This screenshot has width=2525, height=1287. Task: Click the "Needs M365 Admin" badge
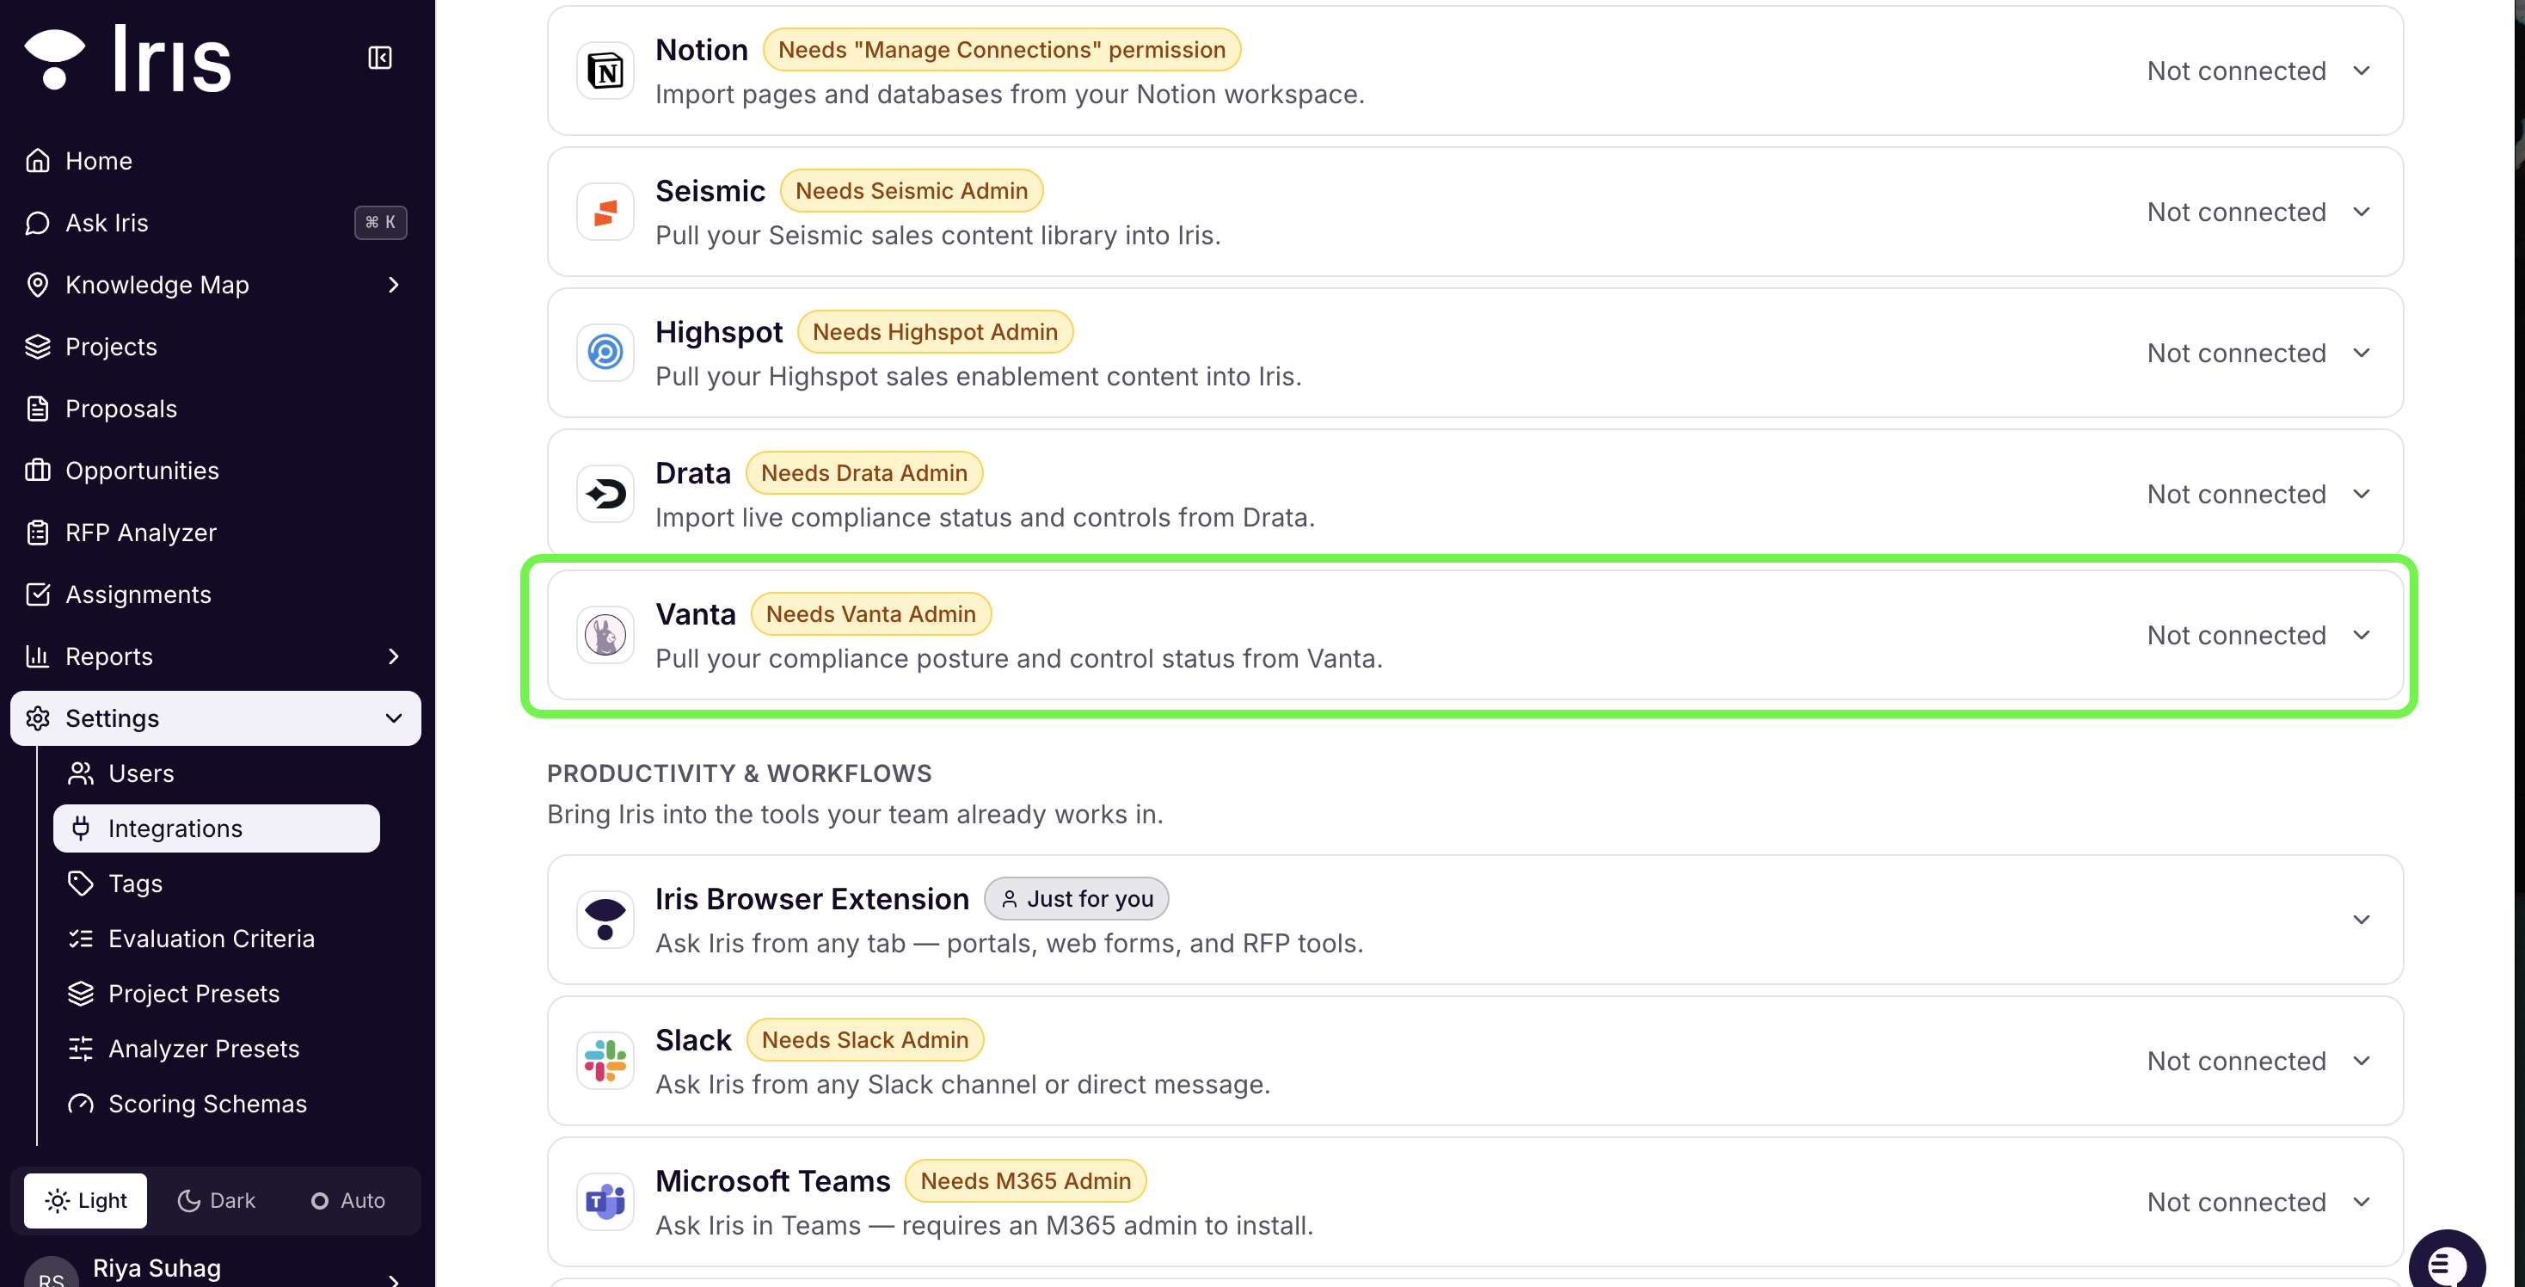pos(1025,1181)
